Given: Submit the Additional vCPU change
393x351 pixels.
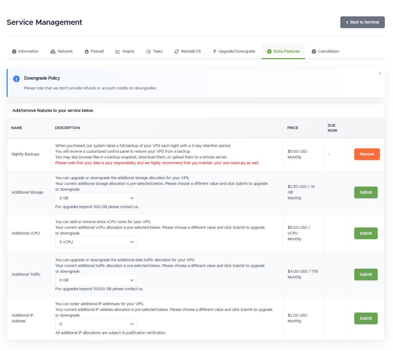Looking at the screenshot, I should pyautogui.click(x=366, y=233).
